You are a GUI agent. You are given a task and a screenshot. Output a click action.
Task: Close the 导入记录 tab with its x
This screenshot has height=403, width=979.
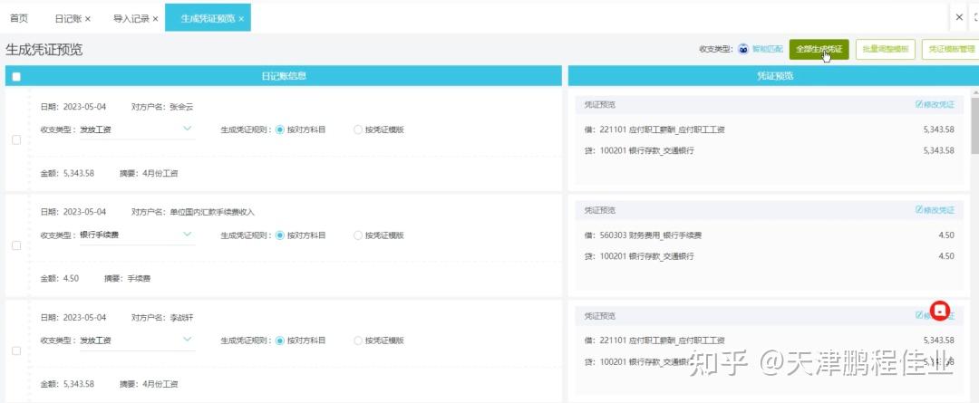156,19
